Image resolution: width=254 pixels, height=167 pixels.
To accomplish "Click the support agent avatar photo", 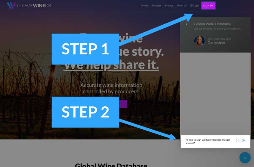I will [x=199, y=41].
